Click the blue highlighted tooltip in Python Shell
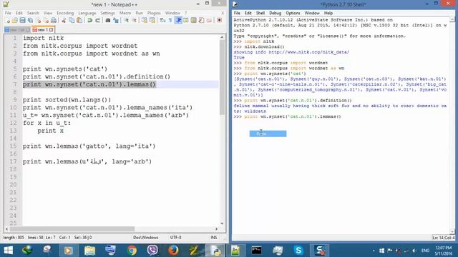 coord(268,133)
